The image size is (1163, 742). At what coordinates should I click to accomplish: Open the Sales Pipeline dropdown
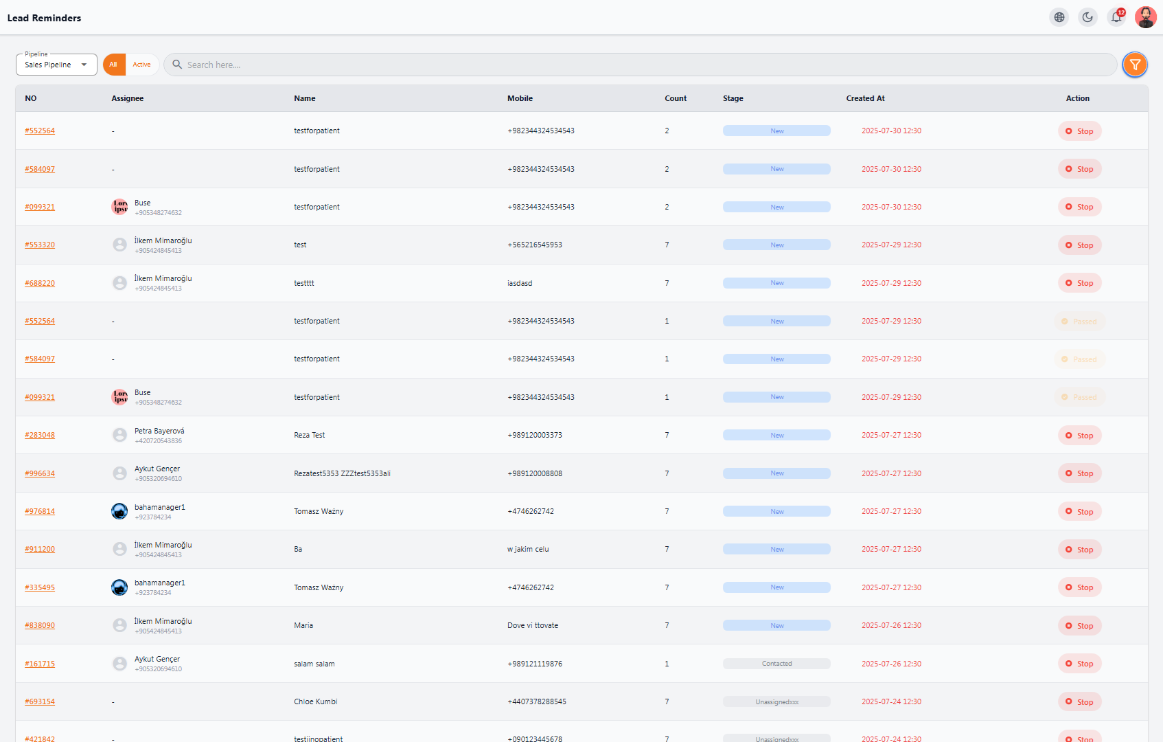click(x=56, y=65)
